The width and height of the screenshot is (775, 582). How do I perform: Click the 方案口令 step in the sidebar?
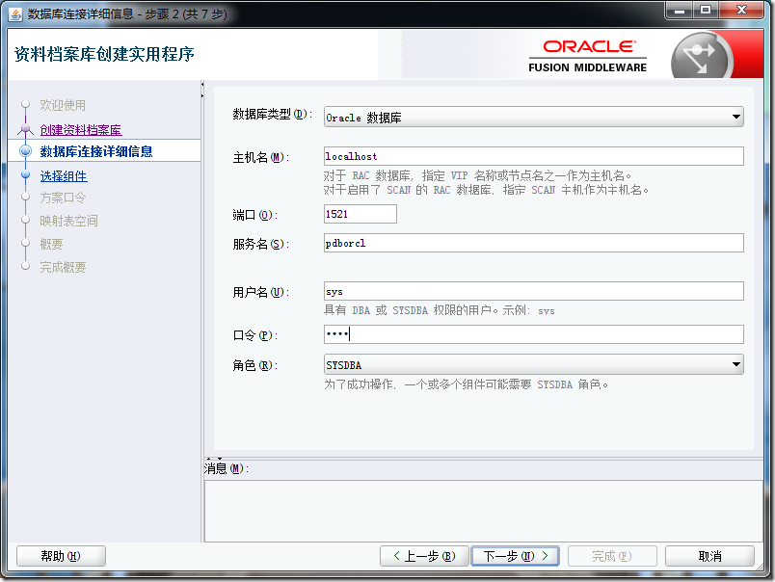63,198
